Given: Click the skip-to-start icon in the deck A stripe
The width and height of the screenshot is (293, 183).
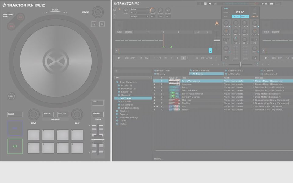Looking at the screenshot, I should click(x=117, y=51).
